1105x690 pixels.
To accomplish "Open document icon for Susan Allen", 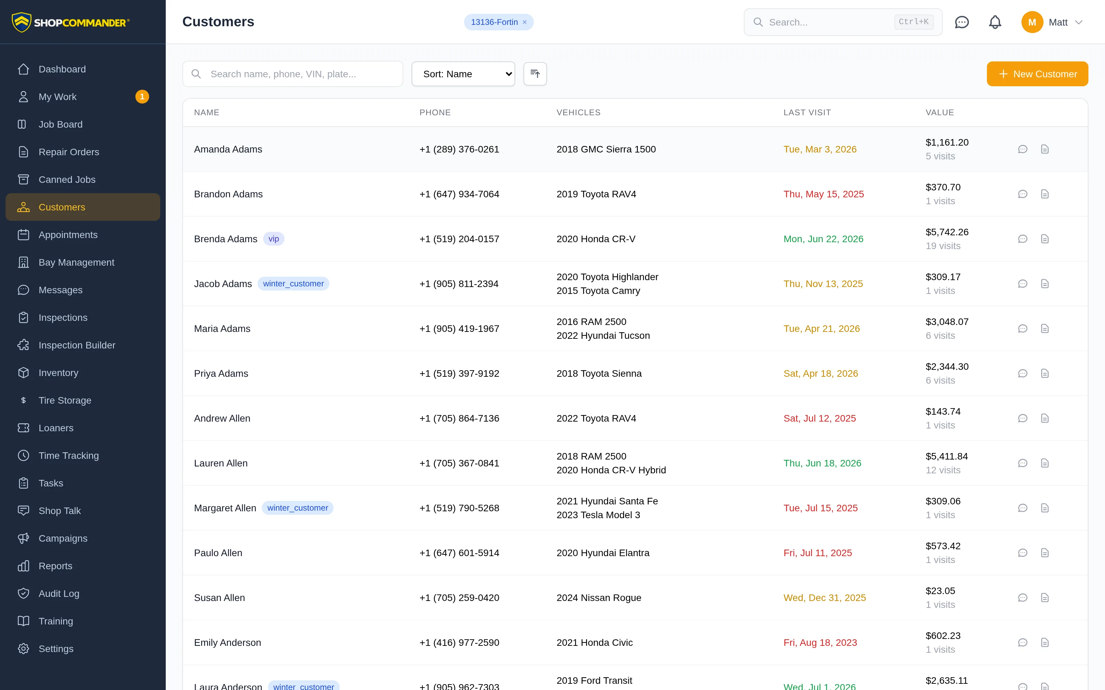I will coord(1045,598).
